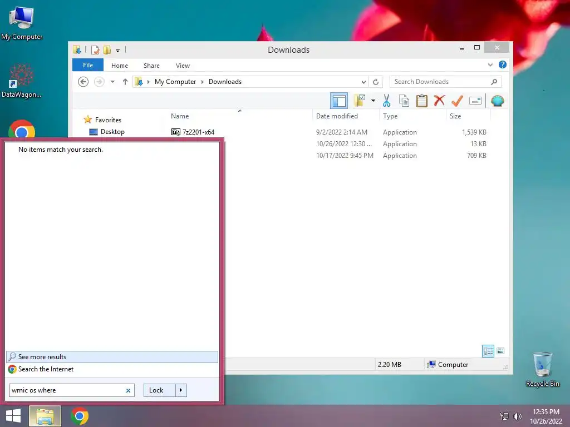Click the Windows Start button
This screenshot has height=427, width=570.
(13, 416)
